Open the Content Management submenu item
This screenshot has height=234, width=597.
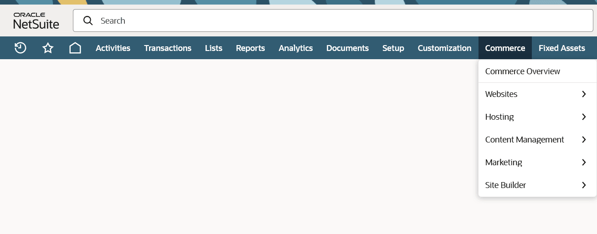[537, 140]
